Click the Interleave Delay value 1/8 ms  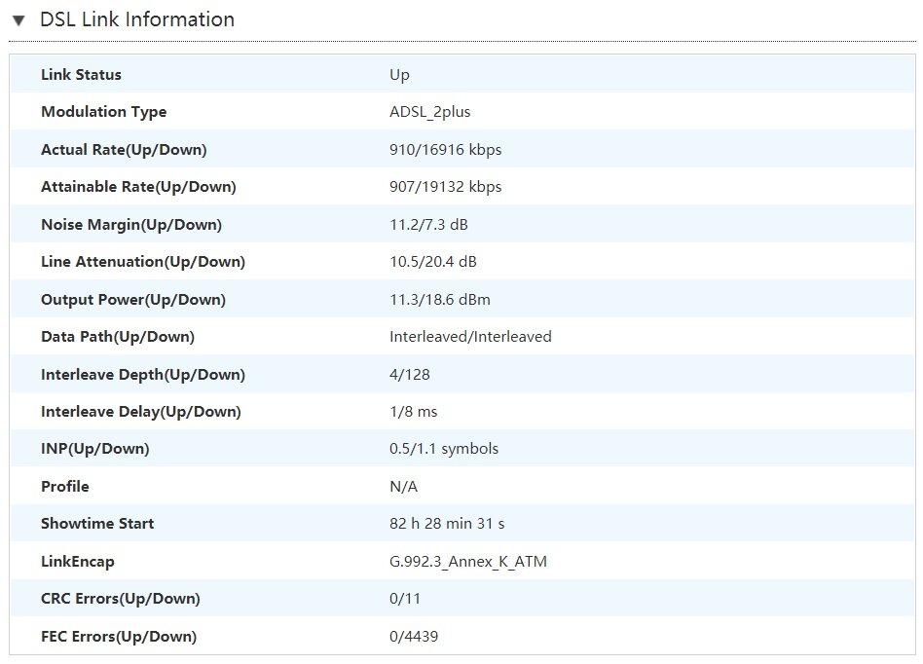tap(413, 412)
